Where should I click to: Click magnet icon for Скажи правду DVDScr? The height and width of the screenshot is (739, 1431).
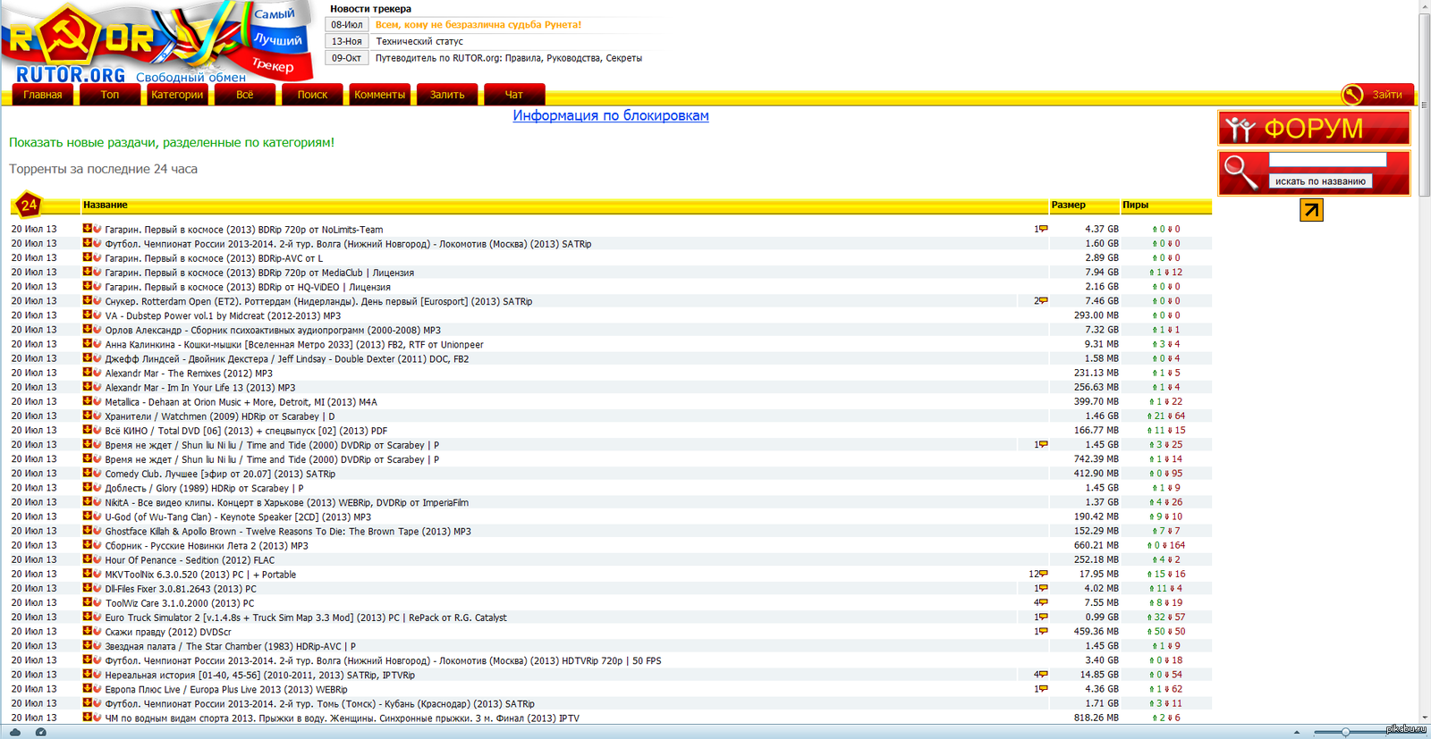pos(97,631)
